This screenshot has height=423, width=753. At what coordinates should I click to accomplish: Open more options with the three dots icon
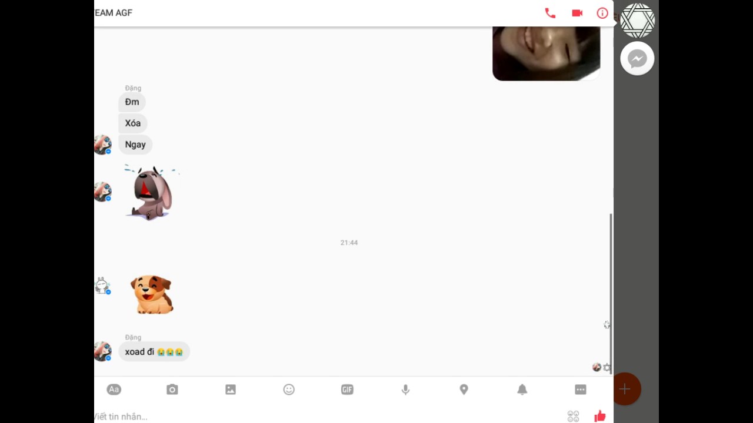click(581, 390)
